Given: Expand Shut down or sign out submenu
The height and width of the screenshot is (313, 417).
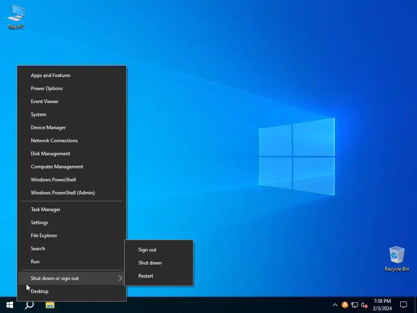Looking at the screenshot, I should coord(72,278).
